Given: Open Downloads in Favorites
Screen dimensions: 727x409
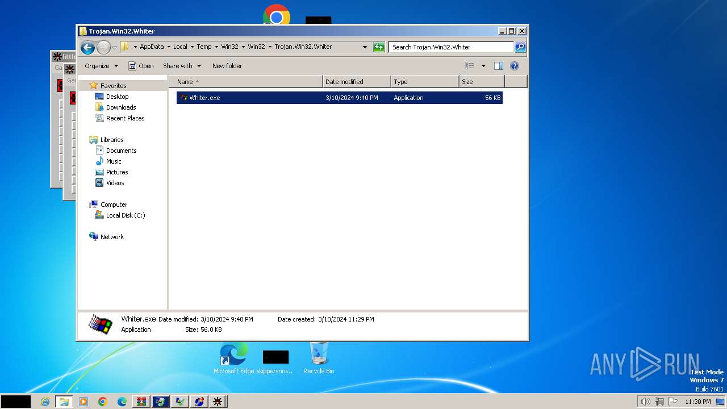Looking at the screenshot, I should (x=120, y=107).
